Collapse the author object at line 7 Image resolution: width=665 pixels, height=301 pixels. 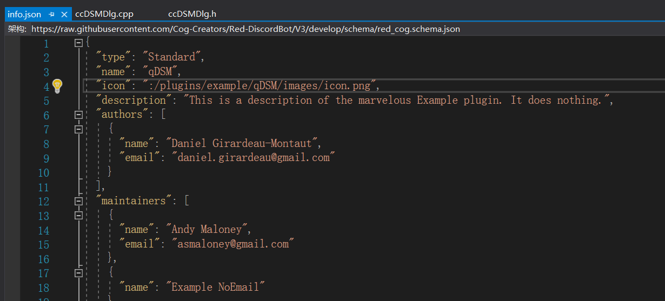[x=78, y=129]
